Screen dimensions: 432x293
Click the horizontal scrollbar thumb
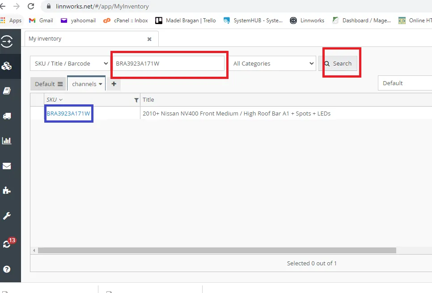(217, 250)
